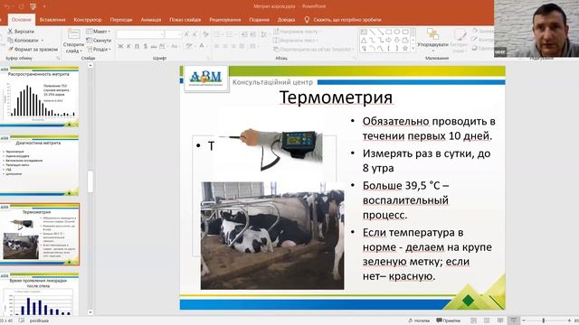Click the lightbulb tell-me icon

tap(307, 20)
